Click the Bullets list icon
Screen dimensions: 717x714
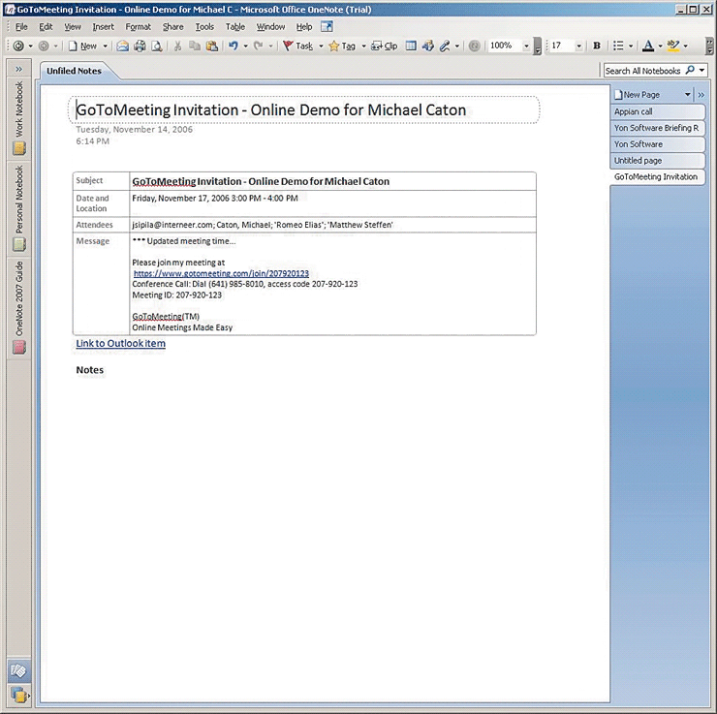pyautogui.click(x=618, y=46)
